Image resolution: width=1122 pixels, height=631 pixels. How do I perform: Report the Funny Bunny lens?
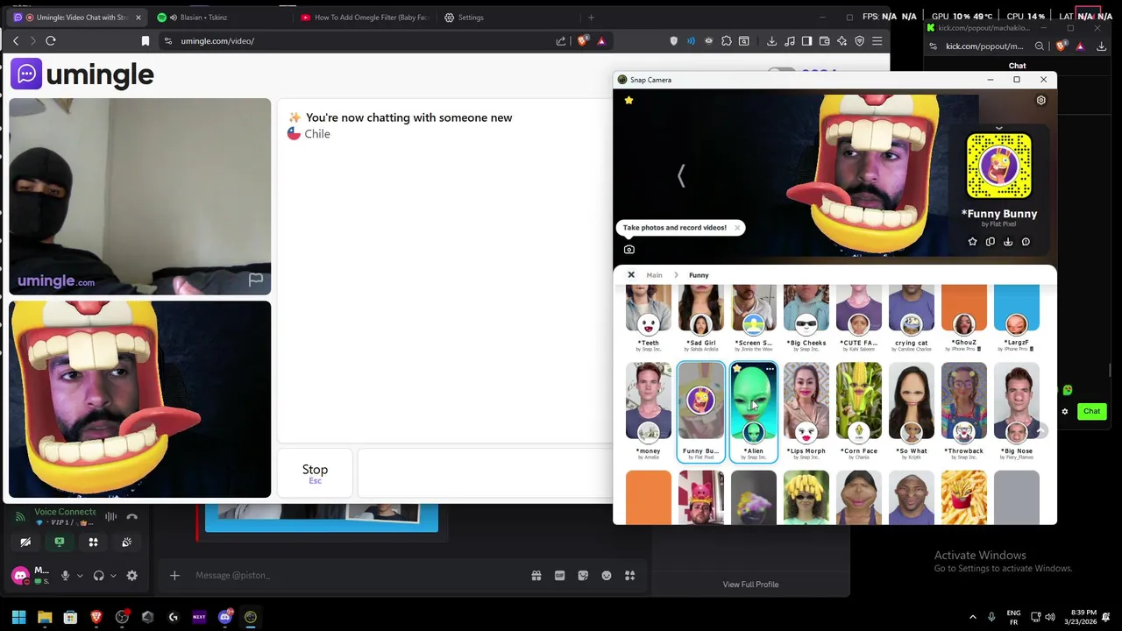coord(1026,242)
